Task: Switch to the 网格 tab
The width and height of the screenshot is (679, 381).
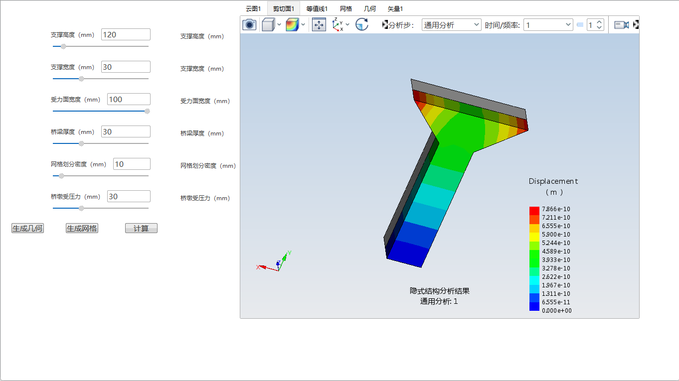Action: pos(346,8)
